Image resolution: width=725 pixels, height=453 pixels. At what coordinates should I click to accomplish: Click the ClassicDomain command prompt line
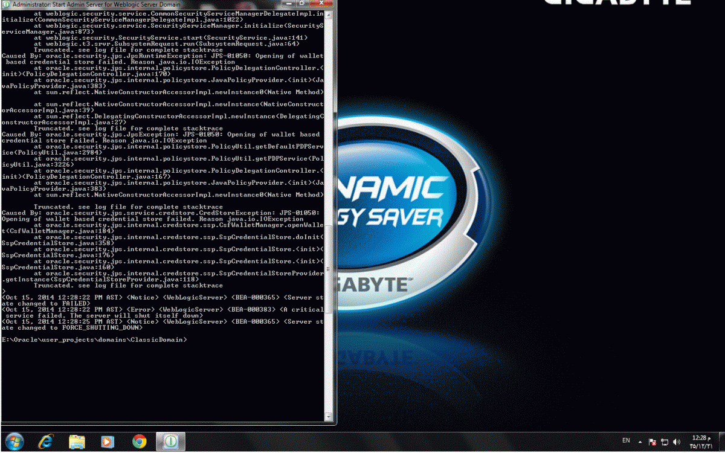(94, 340)
